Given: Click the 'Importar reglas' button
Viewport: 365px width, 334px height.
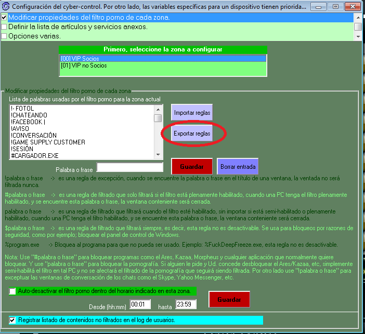Looking at the screenshot, I should click(x=192, y=113).
